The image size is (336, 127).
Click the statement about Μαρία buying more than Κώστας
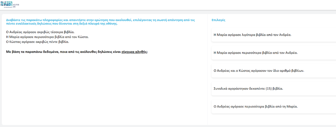point(47,37)
